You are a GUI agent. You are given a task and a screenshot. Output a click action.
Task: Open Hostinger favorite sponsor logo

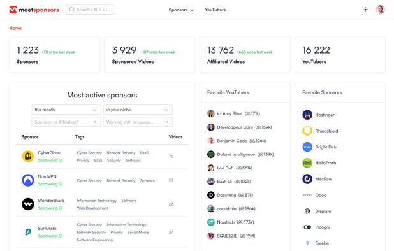click(307, 115)
